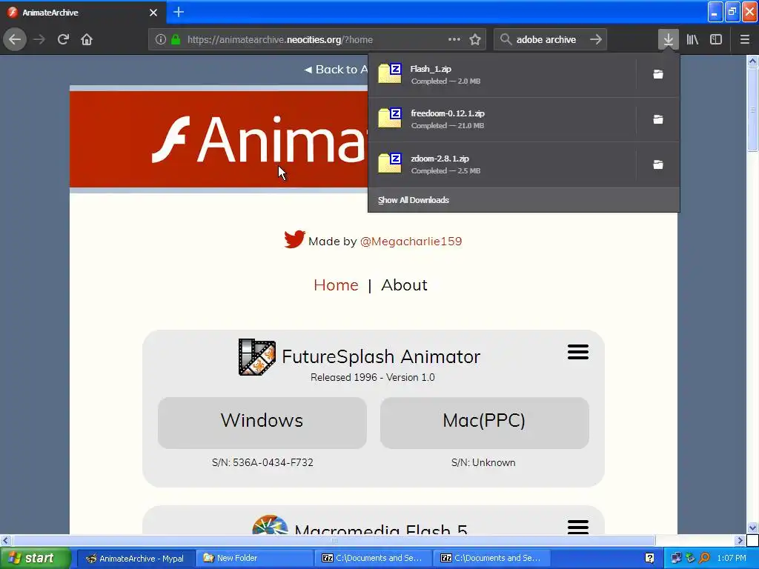Click the freedoom-0.12.1.zip file icon
Image resolution: width=759 pixels, height=569 pixels.
click(x=390, y=118)
